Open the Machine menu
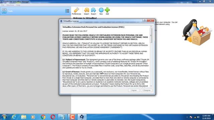This screenshot has height=120, width=214. click(x=10, y=5)
